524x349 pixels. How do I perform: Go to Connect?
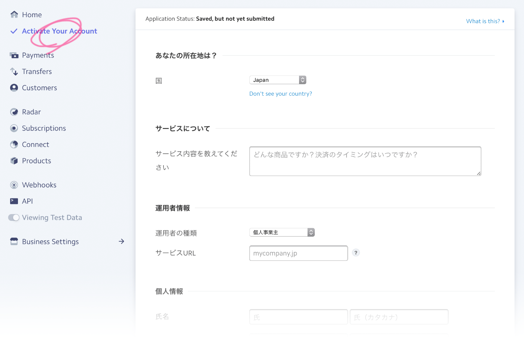point(36,145)
